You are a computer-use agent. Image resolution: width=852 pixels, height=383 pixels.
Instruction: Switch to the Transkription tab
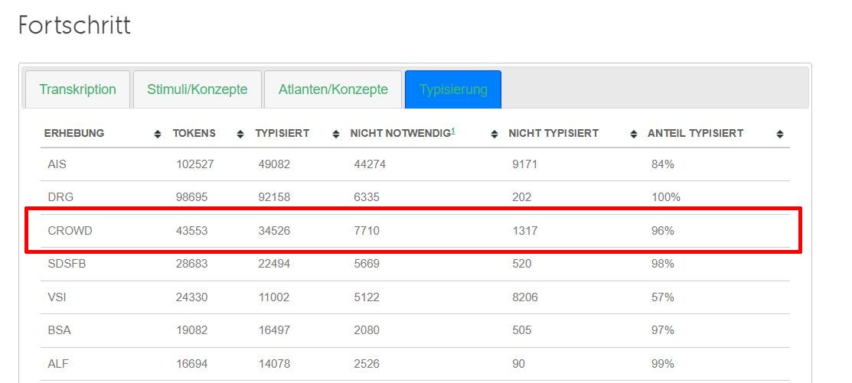pos(77,89)
